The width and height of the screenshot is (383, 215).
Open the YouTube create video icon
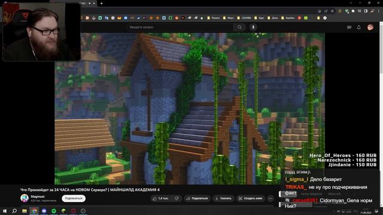point(349,27)
